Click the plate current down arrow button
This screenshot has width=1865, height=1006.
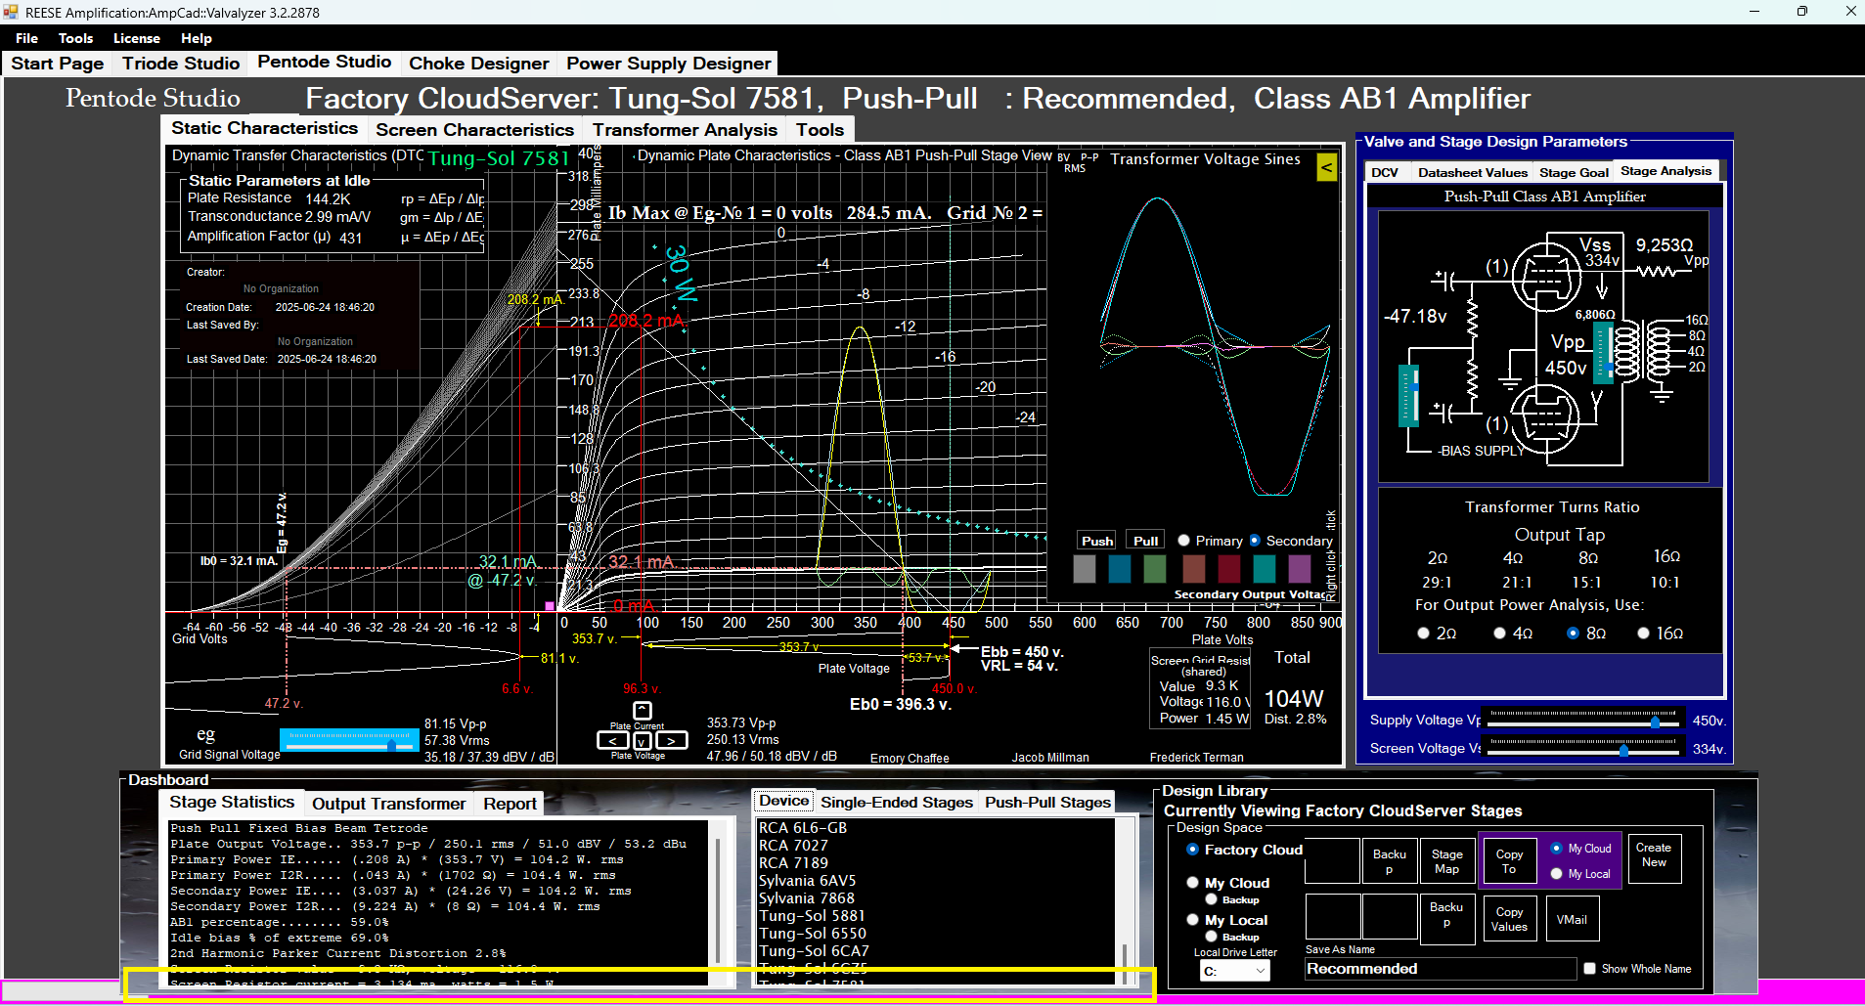point(642,741)
